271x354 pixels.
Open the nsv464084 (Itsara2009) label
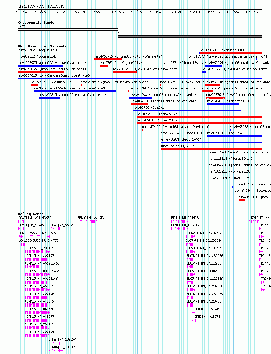[x=157, y=114]
